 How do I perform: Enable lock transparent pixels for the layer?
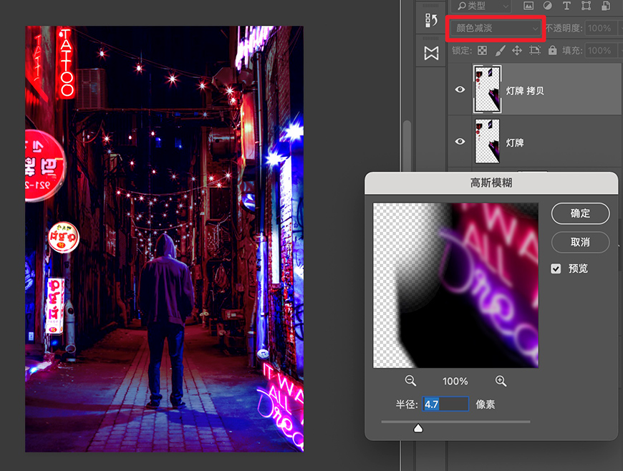pyautogui.click(x=484, y=50)
